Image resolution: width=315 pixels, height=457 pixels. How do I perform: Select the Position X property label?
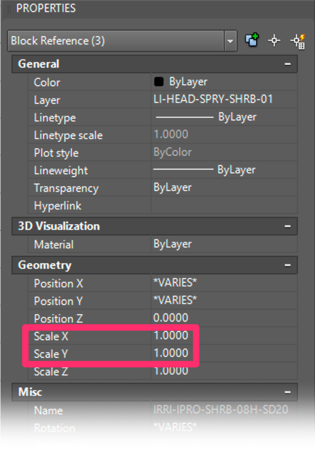coord(58,284)
